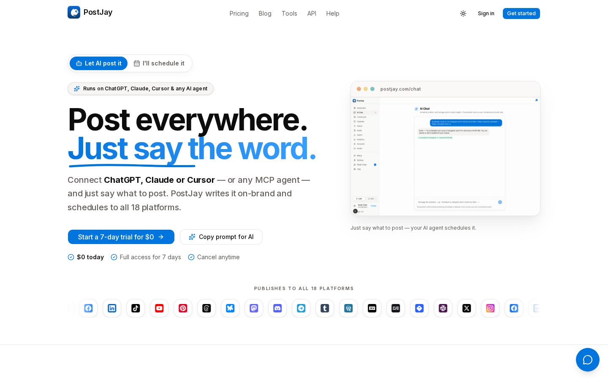608x380 pixels.
Task: Click Copy prompt for AI button
Action: 221,237
